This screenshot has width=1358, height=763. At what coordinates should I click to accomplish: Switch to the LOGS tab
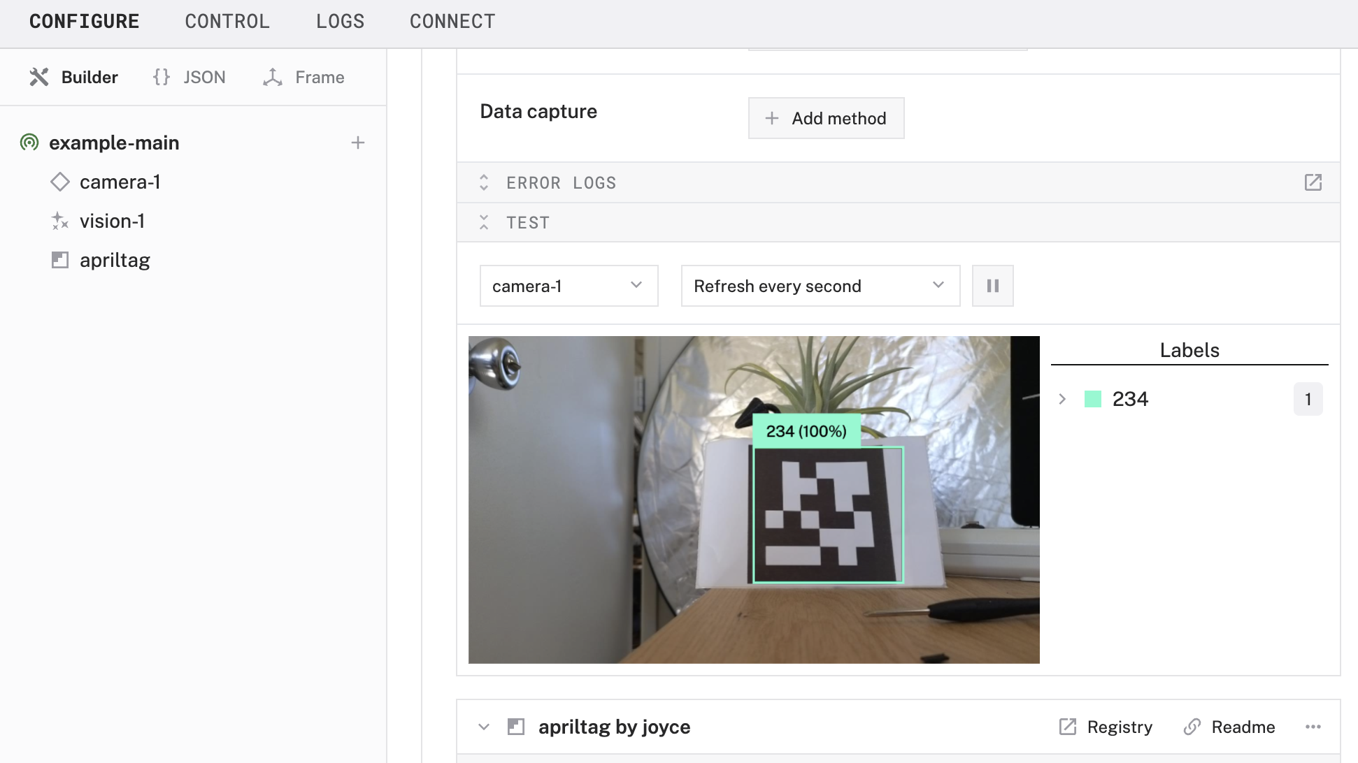pos(341,20)
